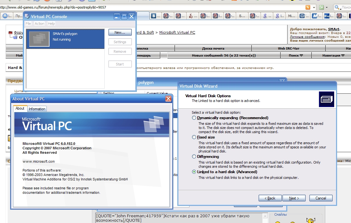Open the dropdown arrow beside the RSS icon

[314, 7]
